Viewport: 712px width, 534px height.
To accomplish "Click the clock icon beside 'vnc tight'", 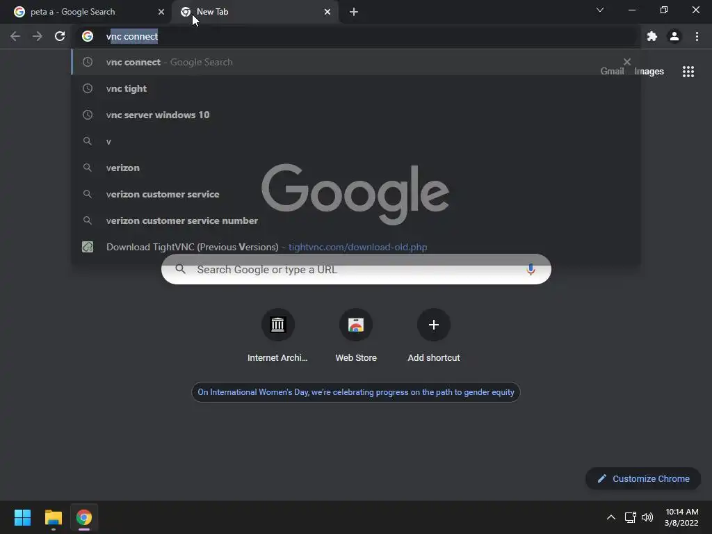I will (88, 88).
